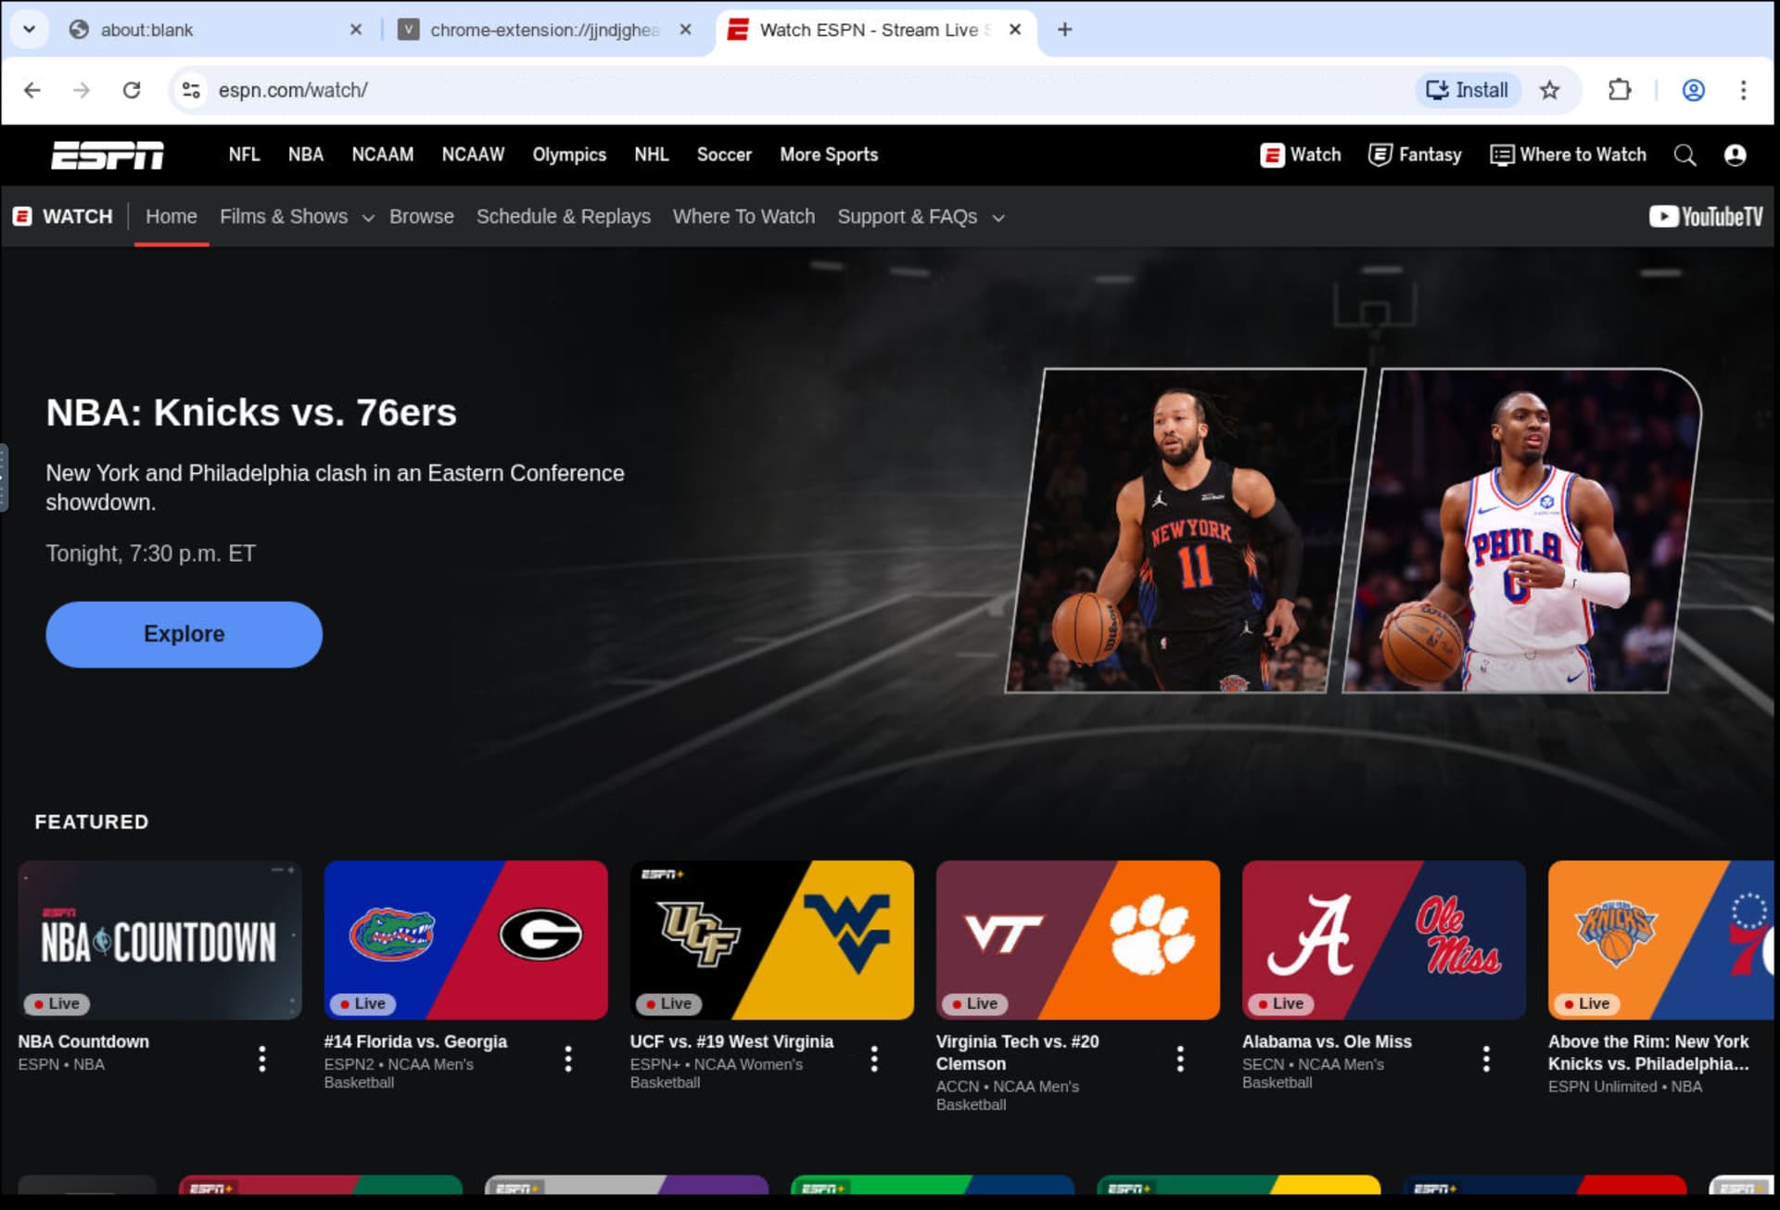
Task: Go to Schedule & Replays tab
Action: click(563, 216)
